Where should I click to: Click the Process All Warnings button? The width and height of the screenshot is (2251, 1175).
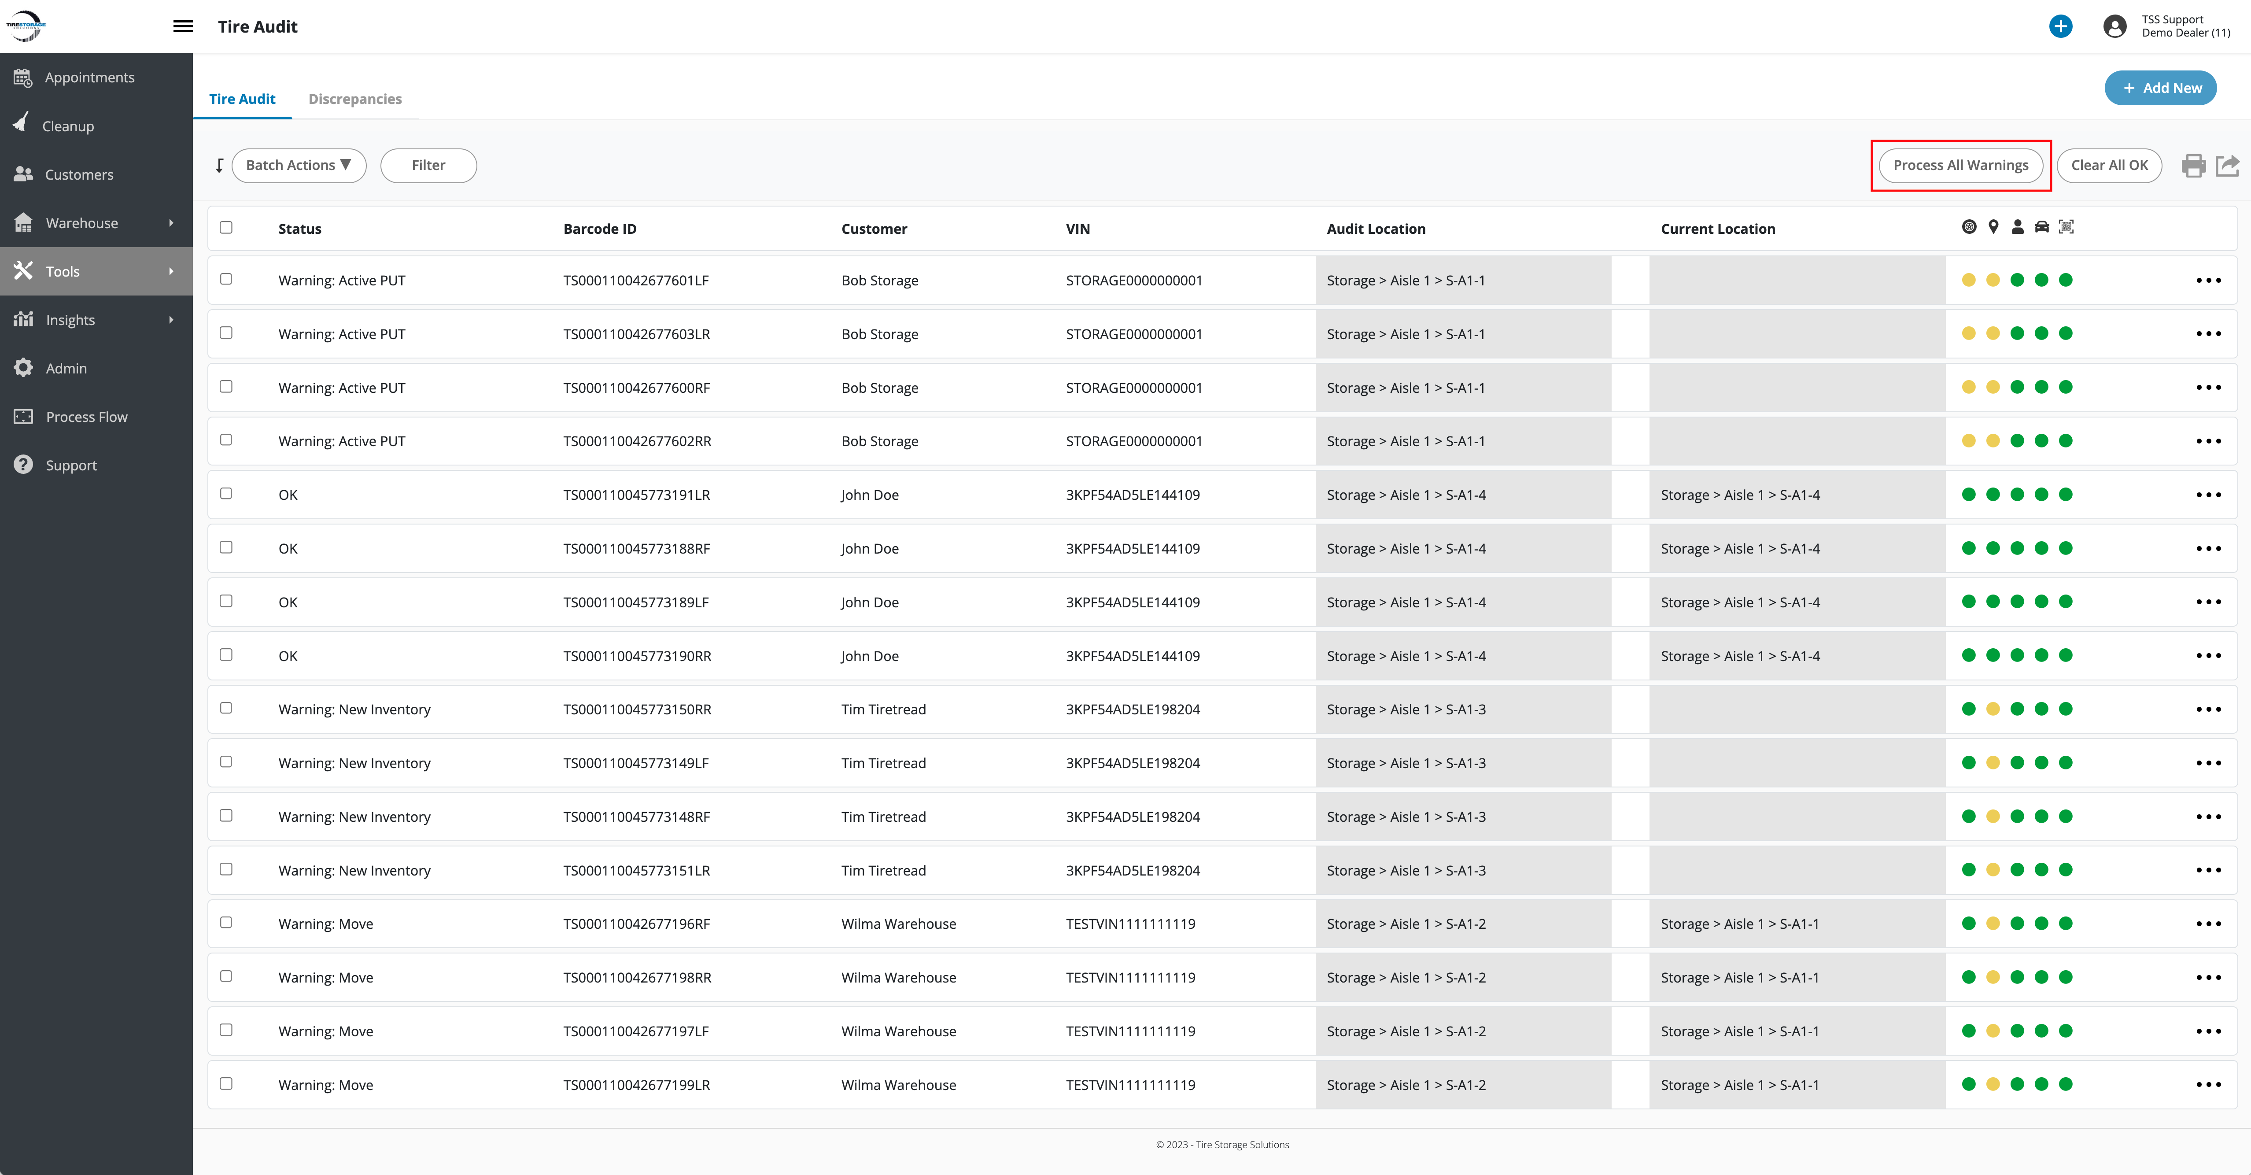point(1960,165)
